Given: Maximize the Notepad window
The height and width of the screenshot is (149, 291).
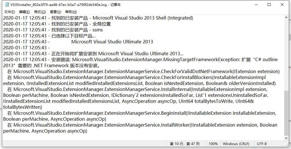Looking at the screenshot, I should pyautogui.click(x=269, y=5).
